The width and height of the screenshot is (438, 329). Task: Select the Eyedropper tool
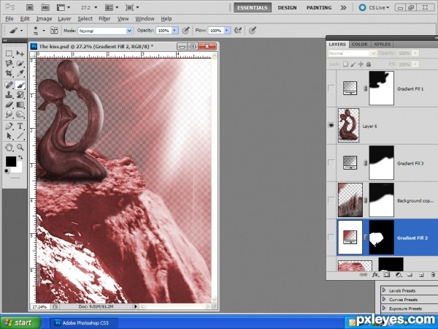tap(20, 74)
